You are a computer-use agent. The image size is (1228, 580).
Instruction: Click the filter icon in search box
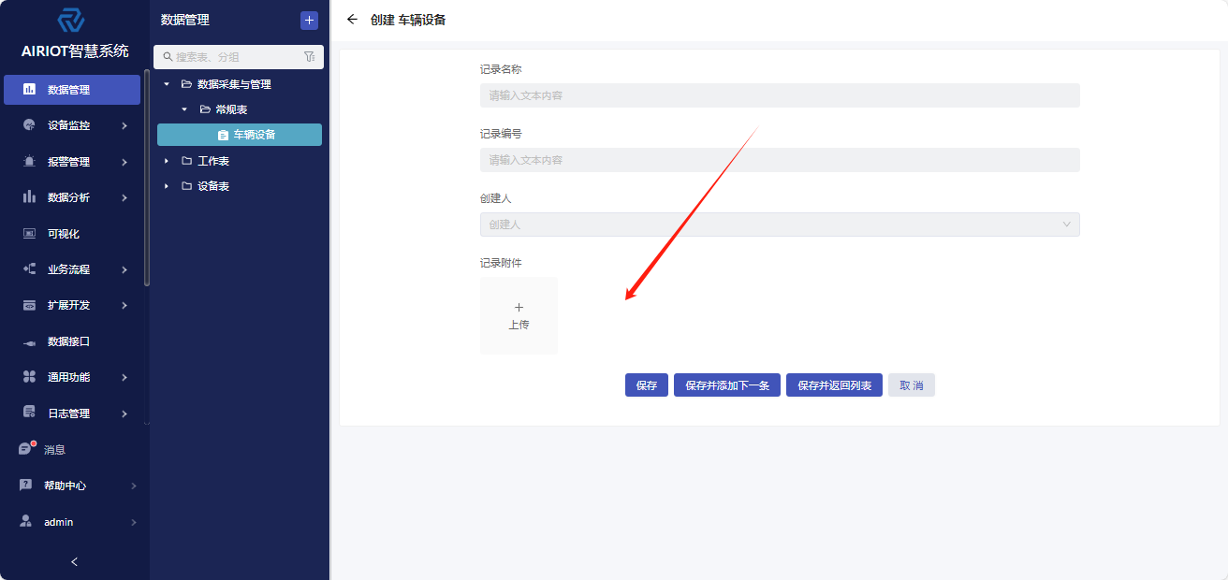[310, 57]
